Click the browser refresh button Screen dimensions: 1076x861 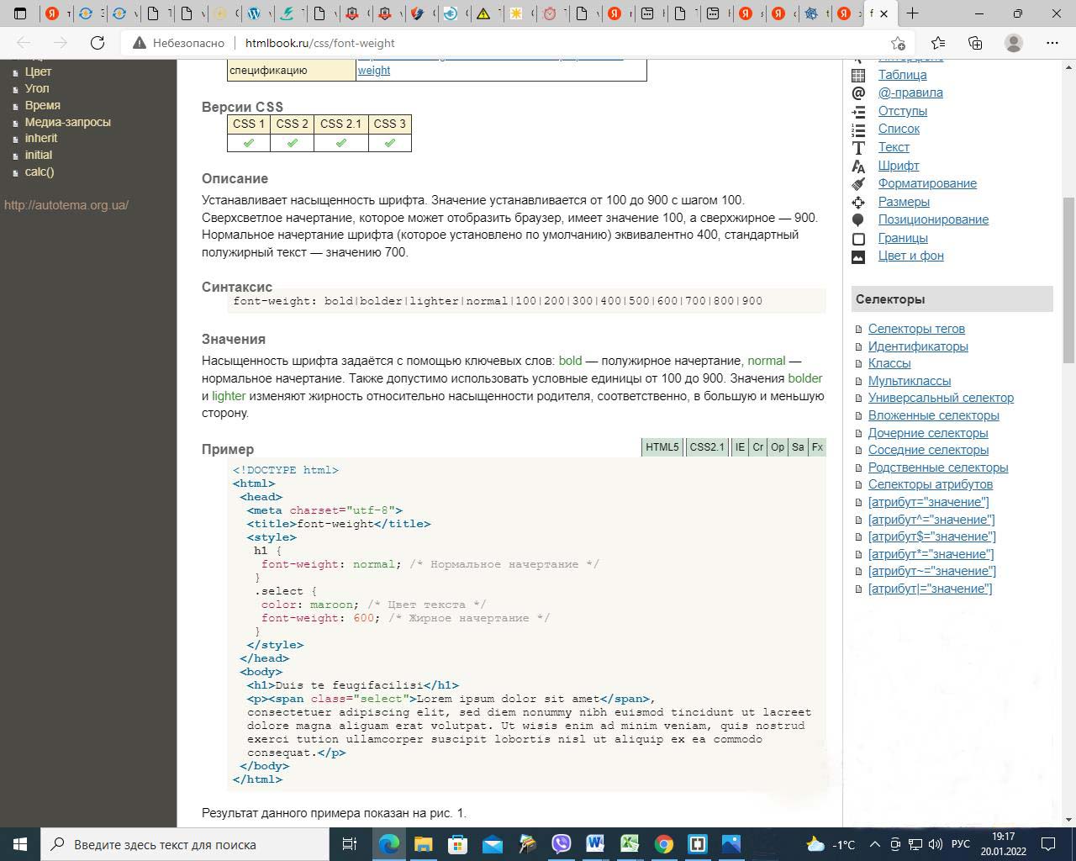tap(98, 43)
